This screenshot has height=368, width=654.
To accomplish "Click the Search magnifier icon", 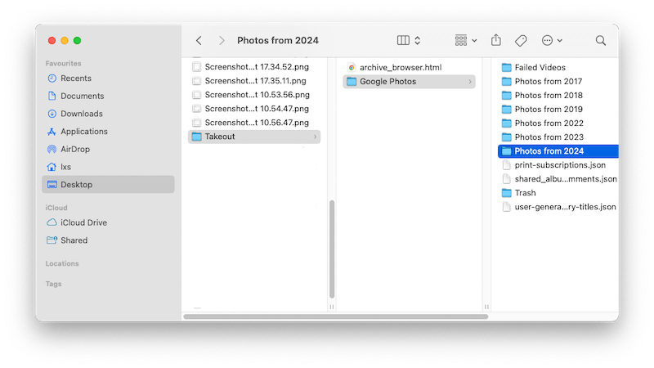I will 601,40.
